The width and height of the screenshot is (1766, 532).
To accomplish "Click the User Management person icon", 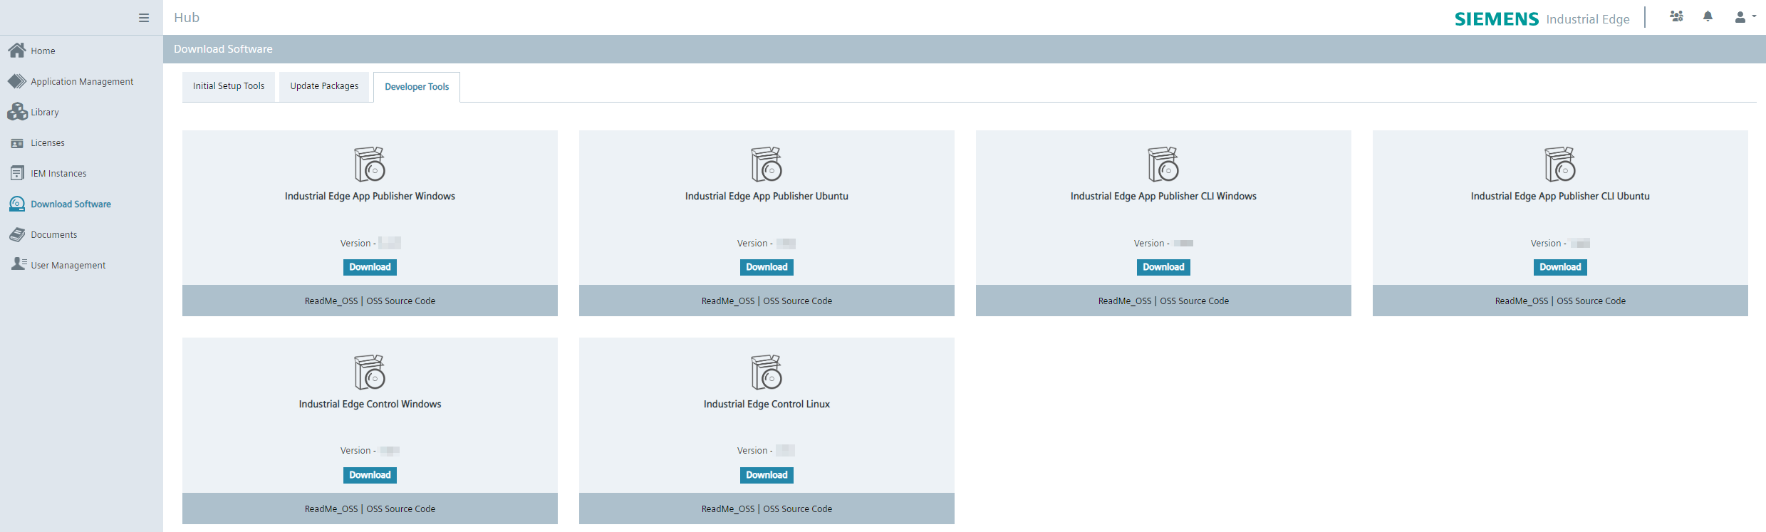I will click(x=19, y=264).
